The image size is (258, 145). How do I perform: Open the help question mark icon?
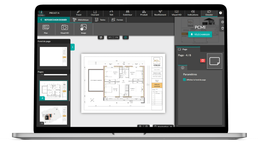pos(220,13)
